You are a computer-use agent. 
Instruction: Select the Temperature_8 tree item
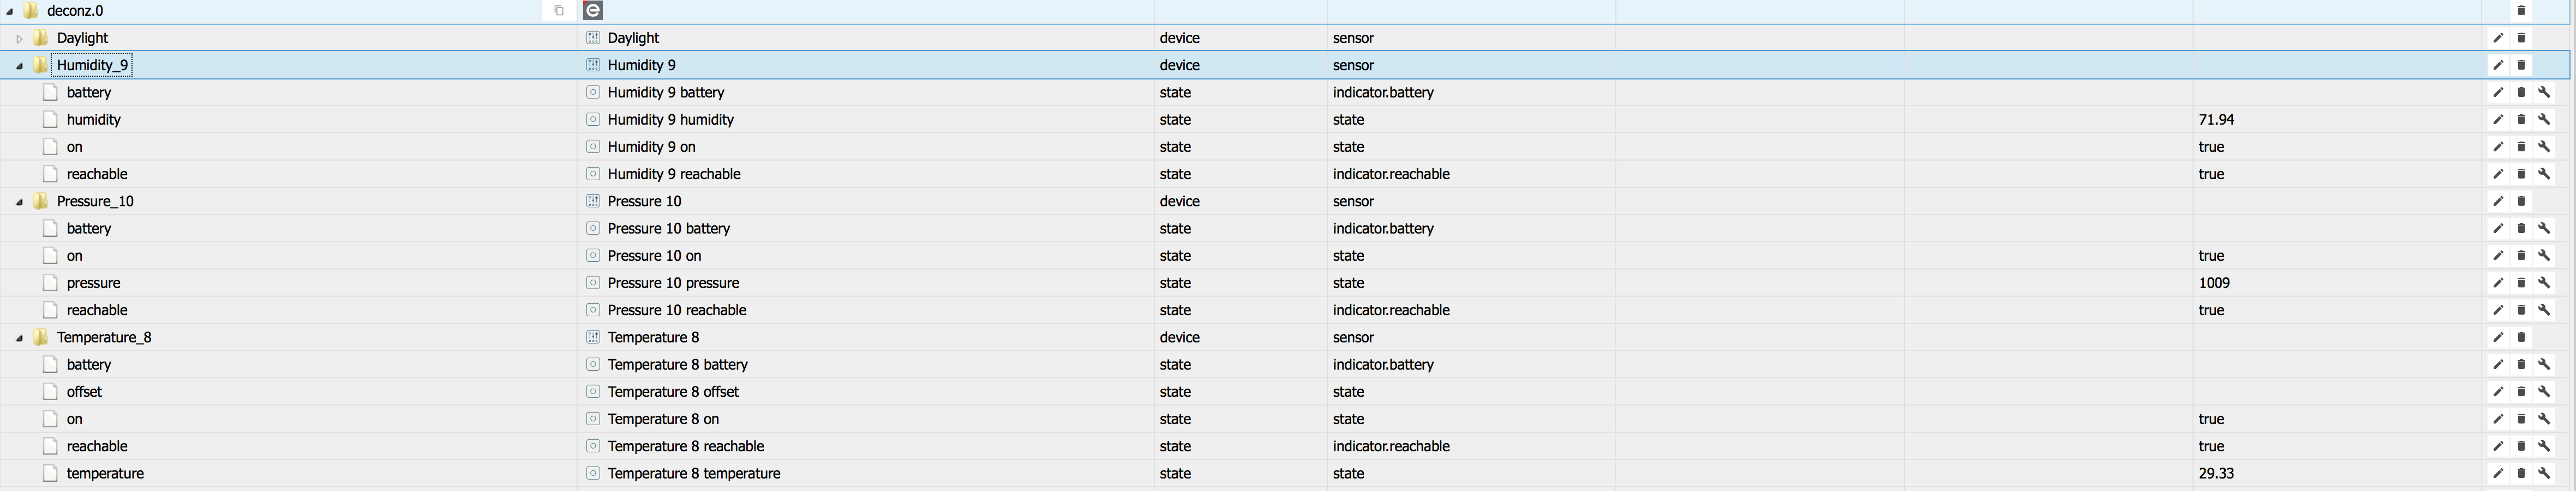click(104, 337)
